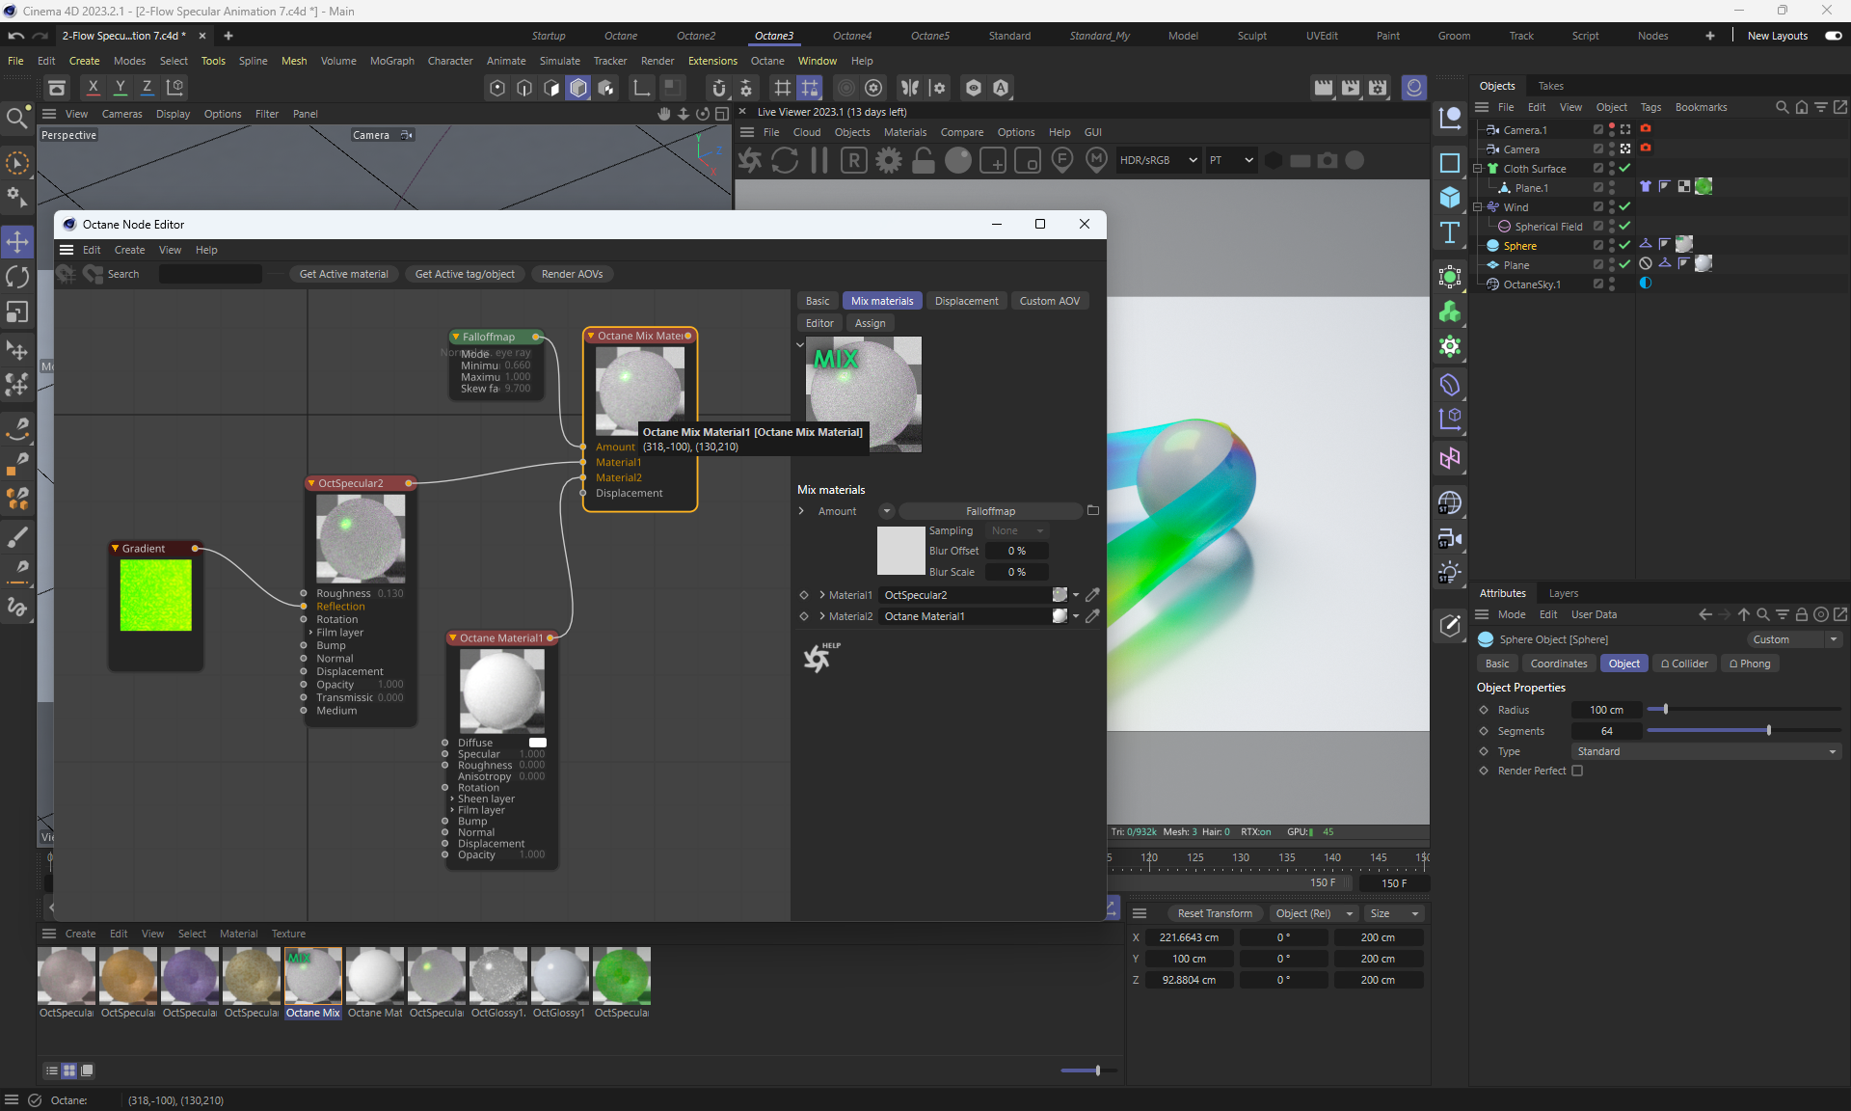1851x1111 pixels.
Task: Pause rendering in the Live Viewer
Action: click(x=819, y=161)
